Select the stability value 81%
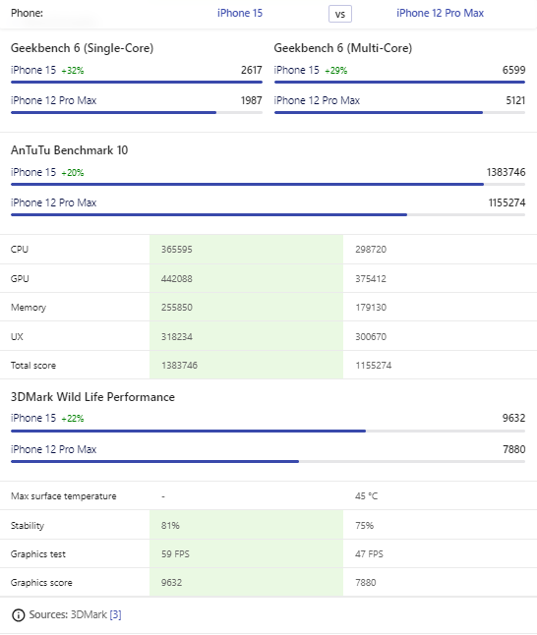Screen dimensions: 537x635 pos(170,525)
